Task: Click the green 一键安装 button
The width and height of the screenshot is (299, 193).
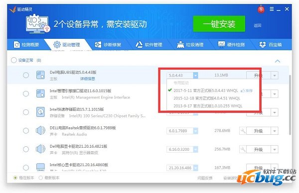Action: [219, 24]
